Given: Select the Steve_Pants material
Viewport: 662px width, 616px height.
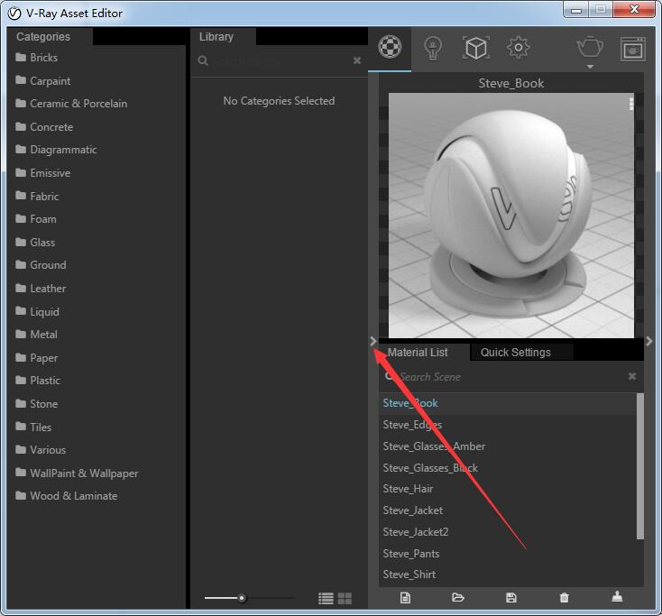Looking at the screenshot, I should [x=508, y=554].
